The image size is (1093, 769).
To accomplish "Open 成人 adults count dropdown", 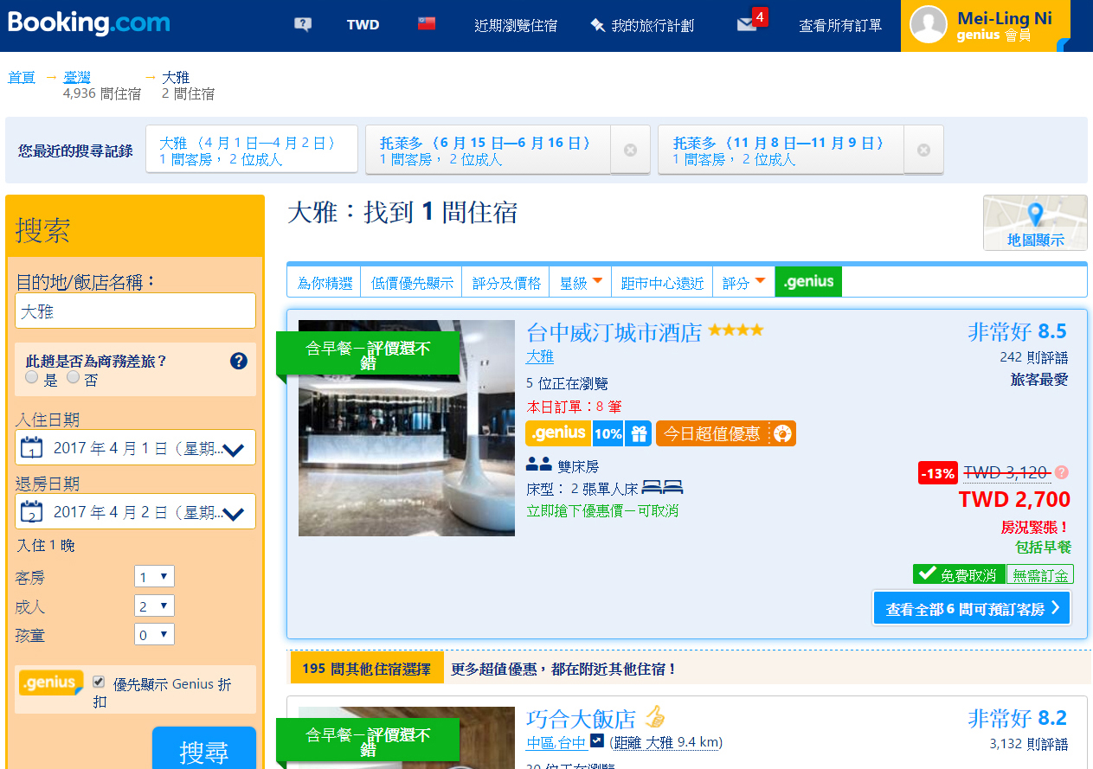I will 154,606.
